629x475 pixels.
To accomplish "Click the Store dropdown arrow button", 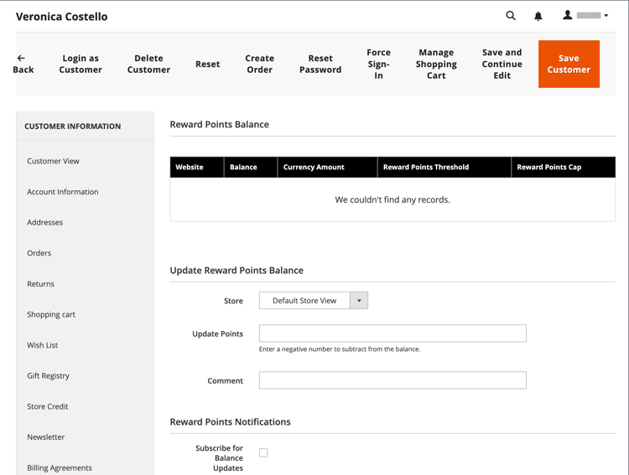I will (359, 301).
